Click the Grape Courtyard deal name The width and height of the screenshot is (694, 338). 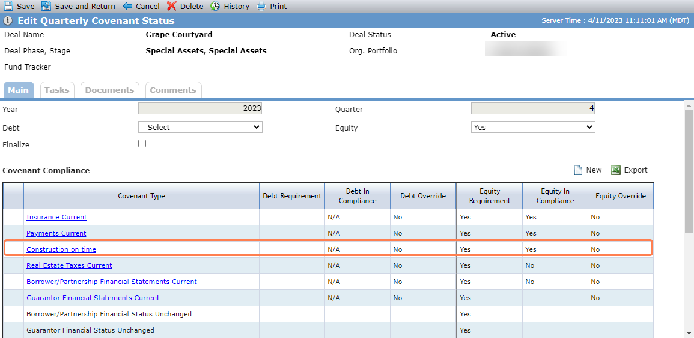(x=179, y=34)
